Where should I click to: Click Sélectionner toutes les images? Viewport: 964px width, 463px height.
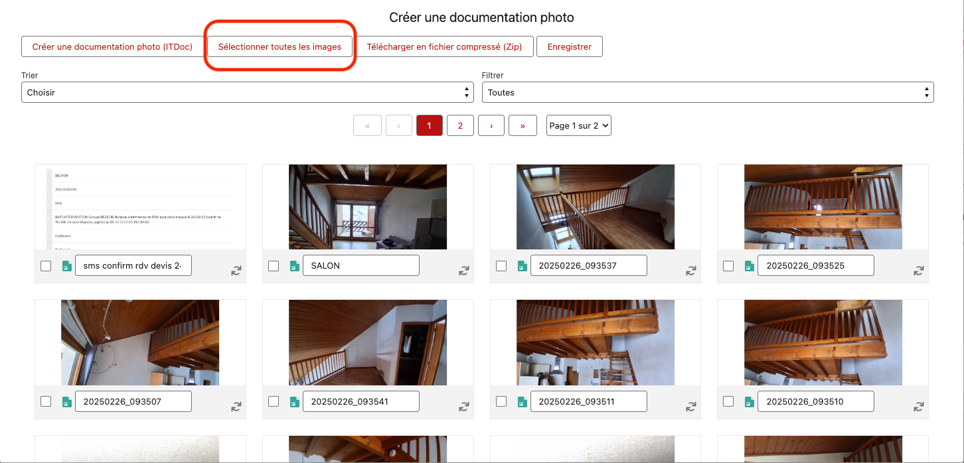[280, 47]
